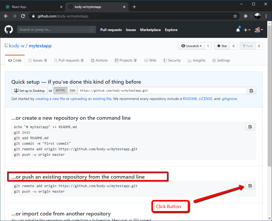Switch to the Projects tab
Viewport: 272px width, 221px height.
coord(126,60)
